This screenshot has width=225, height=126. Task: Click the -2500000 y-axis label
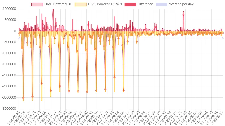[x=9, y=86]
